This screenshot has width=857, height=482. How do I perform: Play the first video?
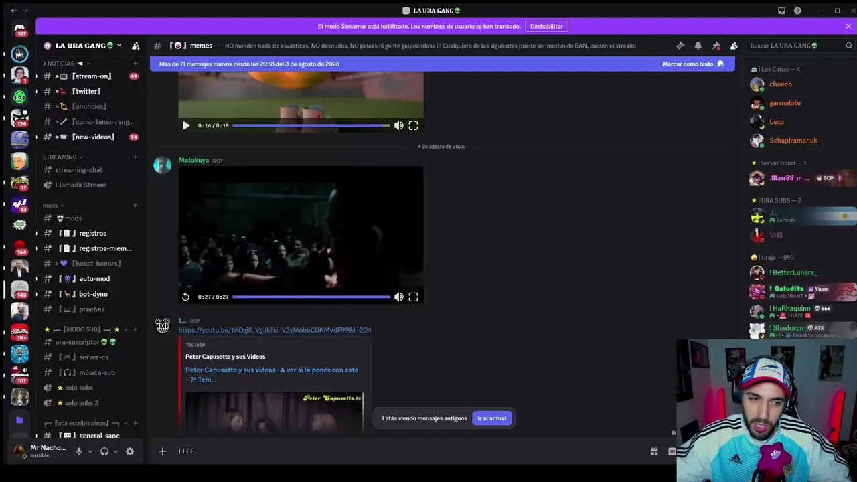pos(186,125)
